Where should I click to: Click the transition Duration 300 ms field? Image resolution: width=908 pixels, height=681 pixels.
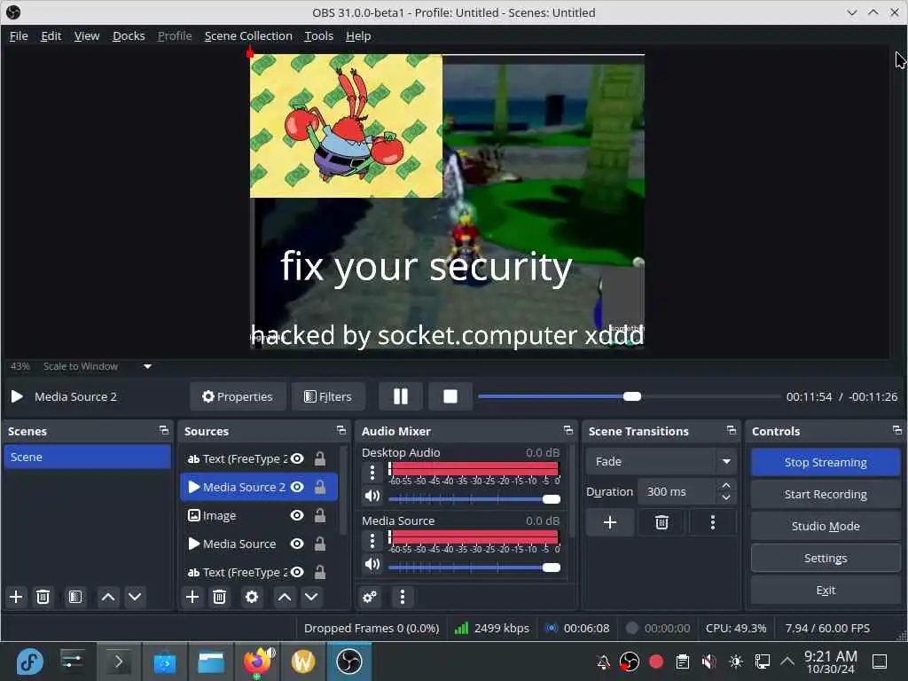[x=677, y=491]
